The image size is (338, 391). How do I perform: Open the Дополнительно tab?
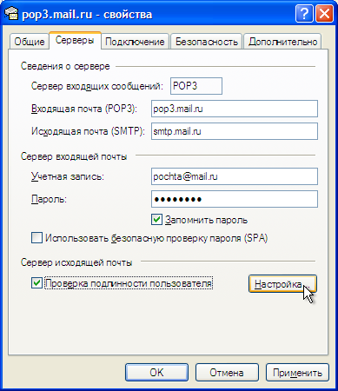282,42
